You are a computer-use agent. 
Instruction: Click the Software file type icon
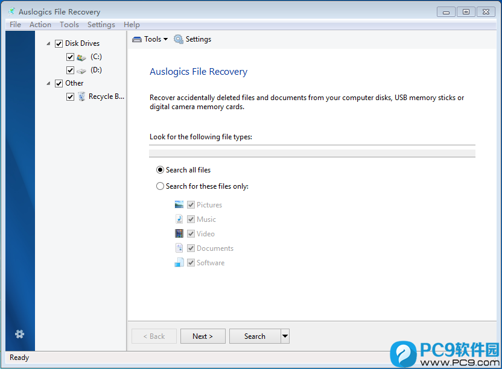(179, 262)
